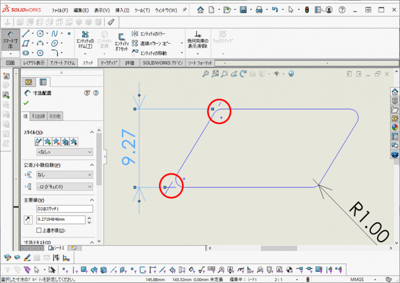Select the Ellipse sketch tool
Viewport: 400px width, 283px height.
click(55, 43)
